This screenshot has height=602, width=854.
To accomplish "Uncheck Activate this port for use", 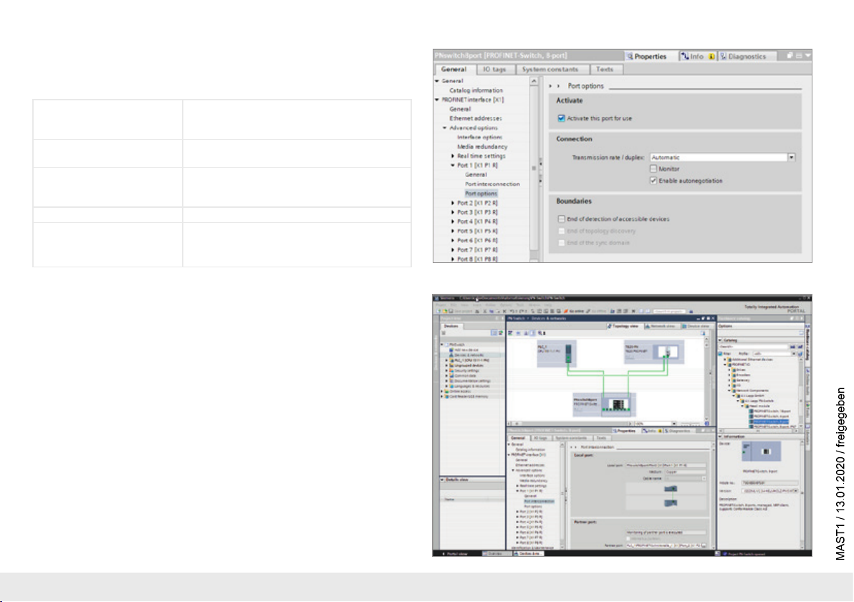I will 562,118.
